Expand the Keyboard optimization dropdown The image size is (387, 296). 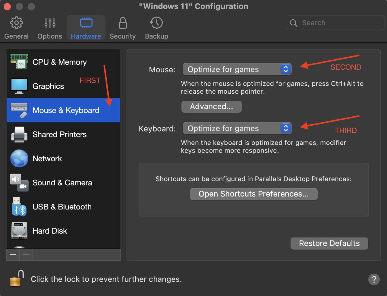[x=237, y=128]
